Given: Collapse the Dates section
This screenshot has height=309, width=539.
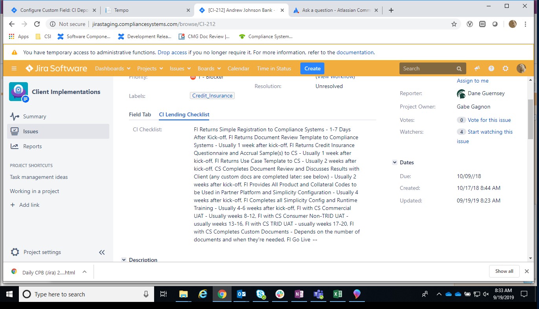Looking at the screenshot, I should pos(394,162).
